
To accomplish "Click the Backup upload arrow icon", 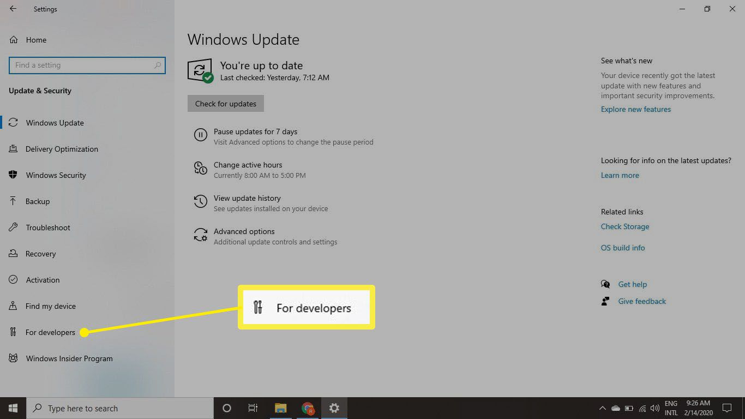I will pyautogui.click(x=13, y=201).
